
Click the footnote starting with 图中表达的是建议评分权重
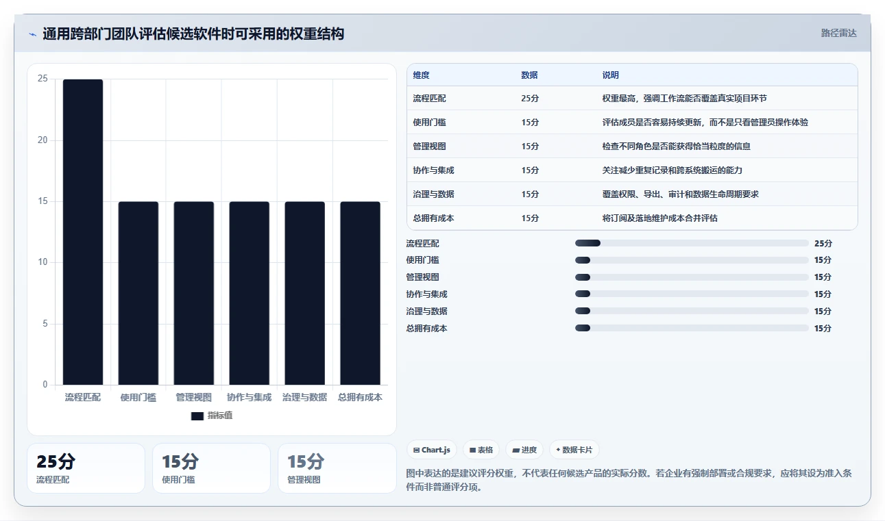pos(629,481)
